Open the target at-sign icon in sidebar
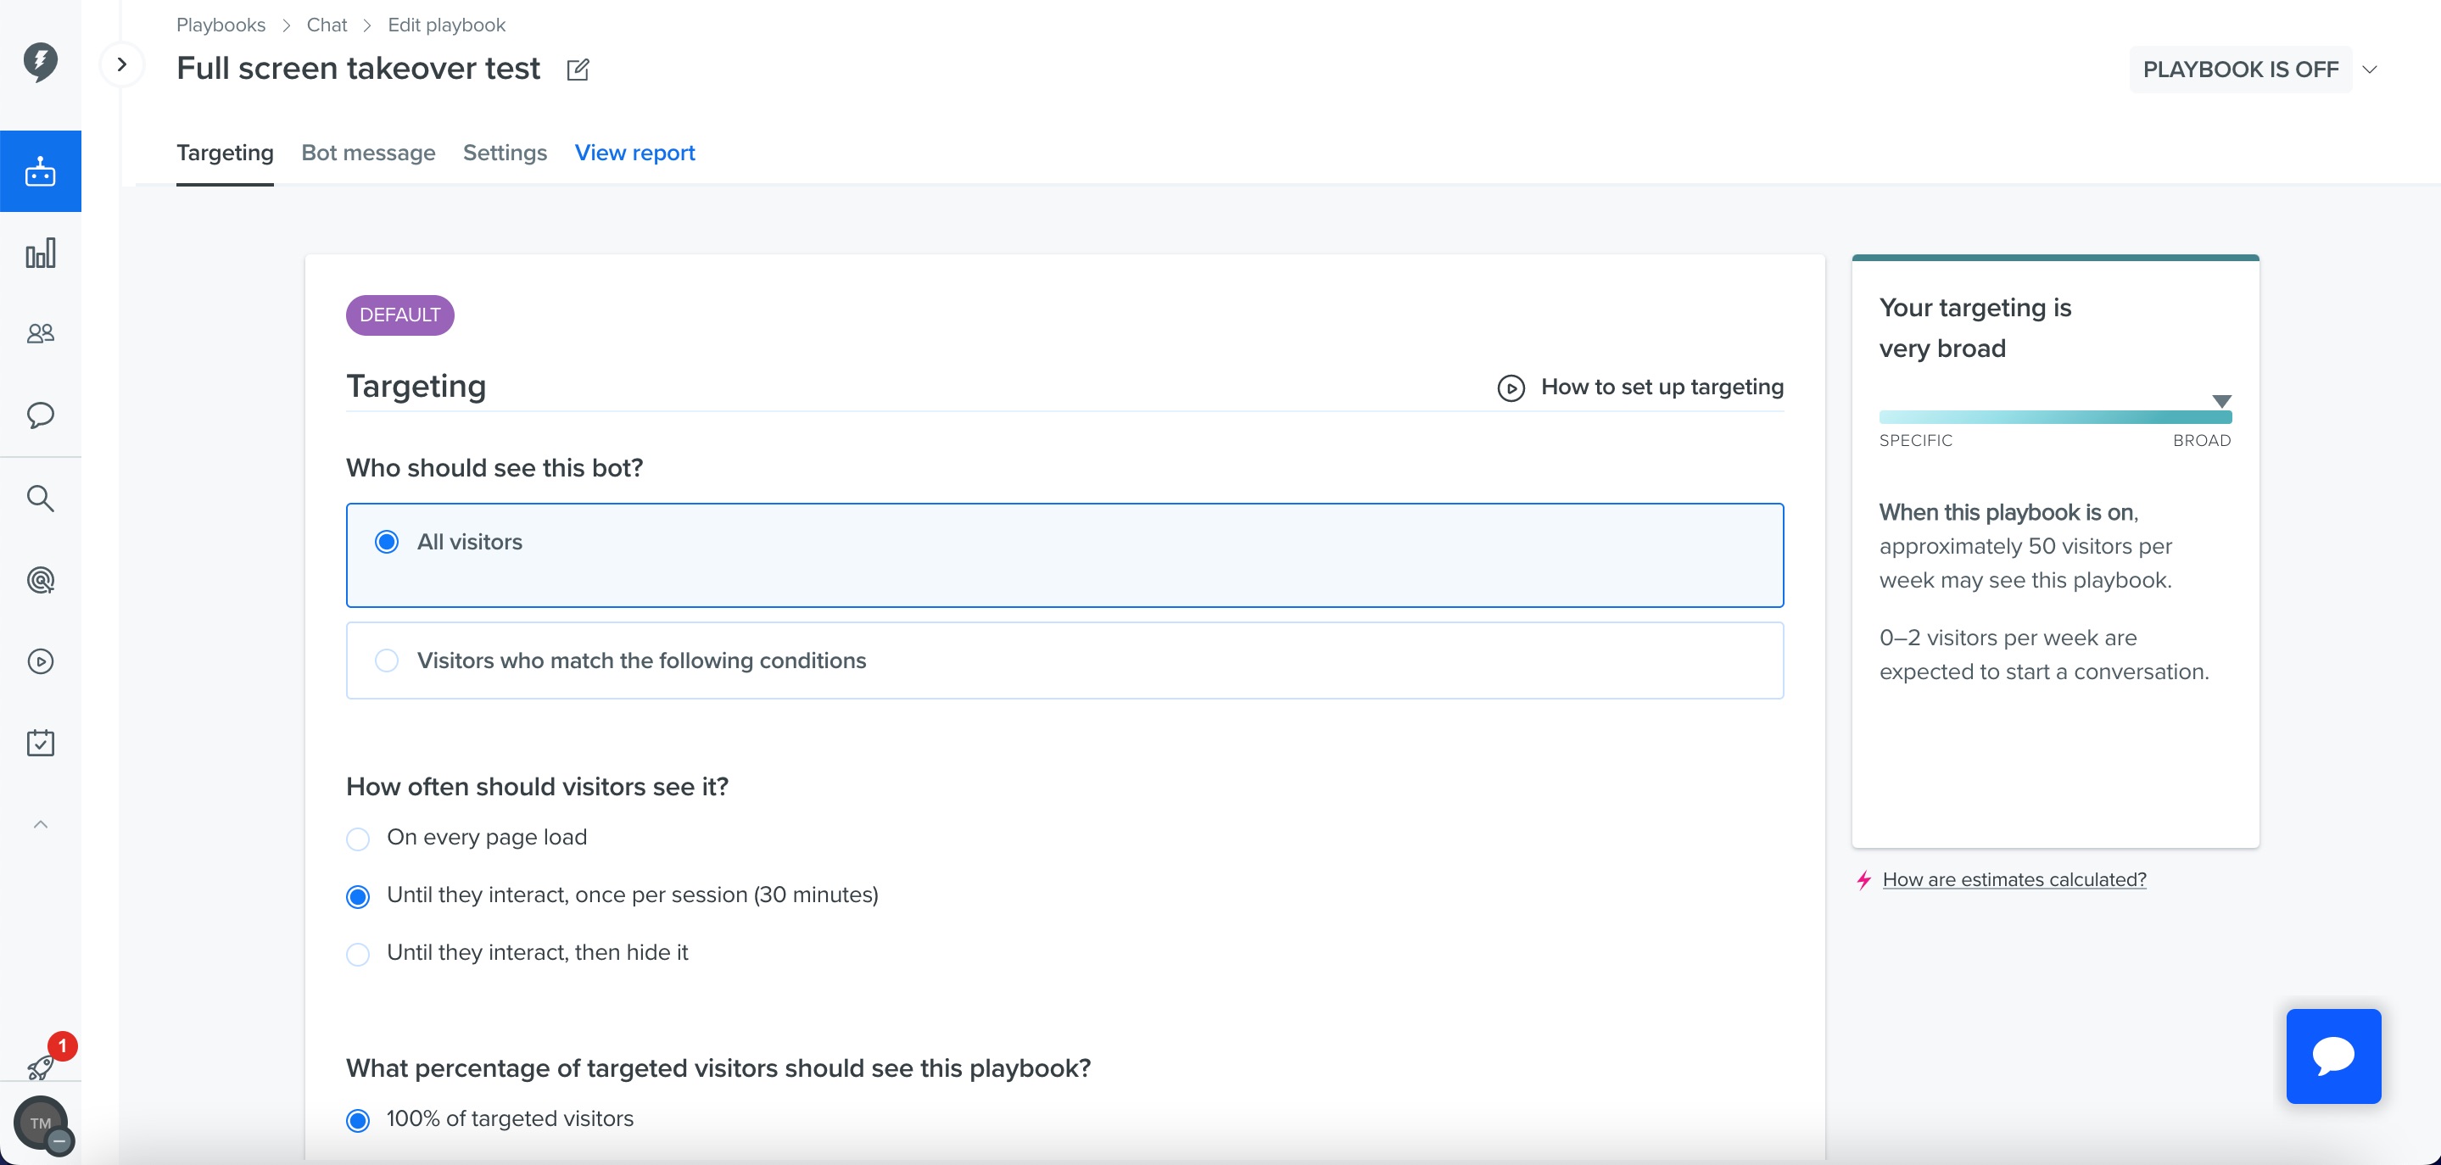 (40, 580)
